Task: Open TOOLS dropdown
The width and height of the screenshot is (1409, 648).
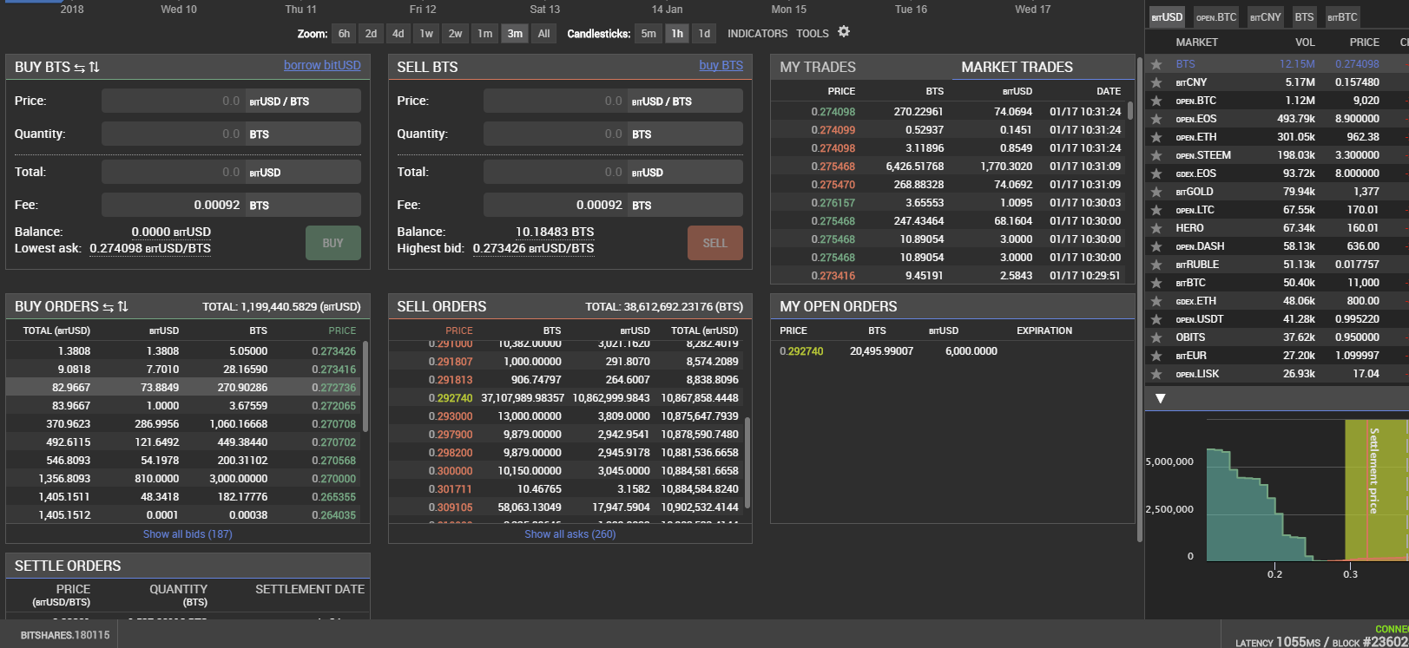Action: [x=813, y=34]
